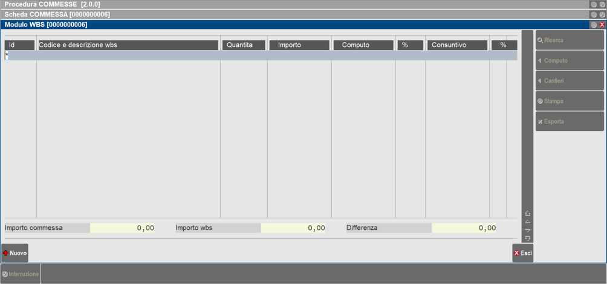The height and width of the screenshot is (284, 607).
Task: Click the Differenza value field
Action: [x=464, y=228]
